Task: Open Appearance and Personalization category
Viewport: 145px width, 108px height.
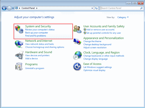Action: coord(104,38)
